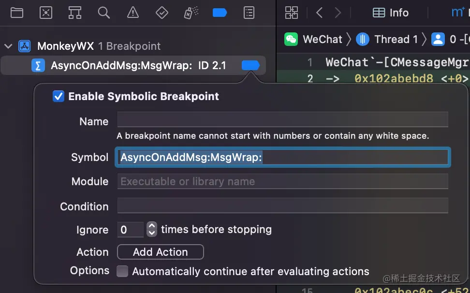Open the Debug navigator spray icon

(191, 13)
